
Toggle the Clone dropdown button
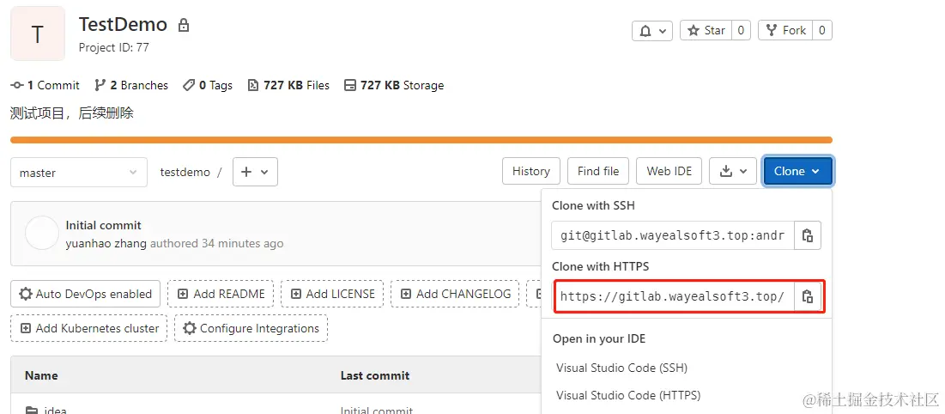(797, 172)
